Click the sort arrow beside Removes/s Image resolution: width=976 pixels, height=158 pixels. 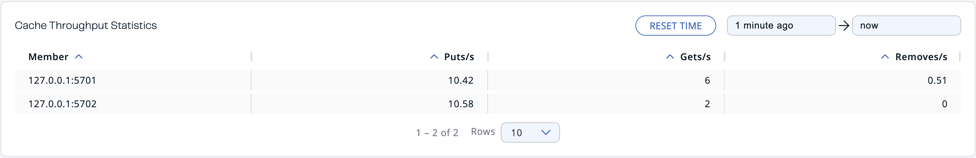885,57
